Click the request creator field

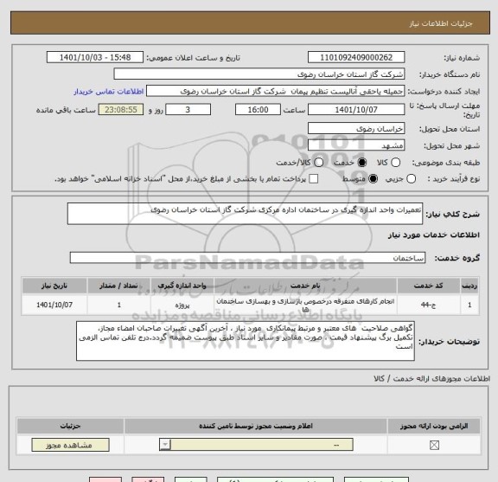[275, 91]
